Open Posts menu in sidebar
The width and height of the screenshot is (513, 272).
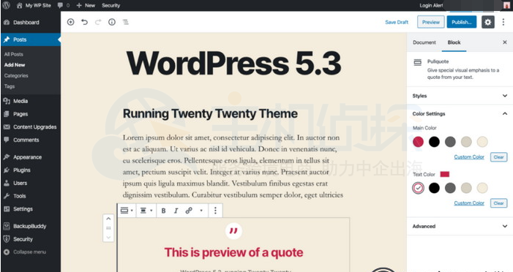[31, 39]
